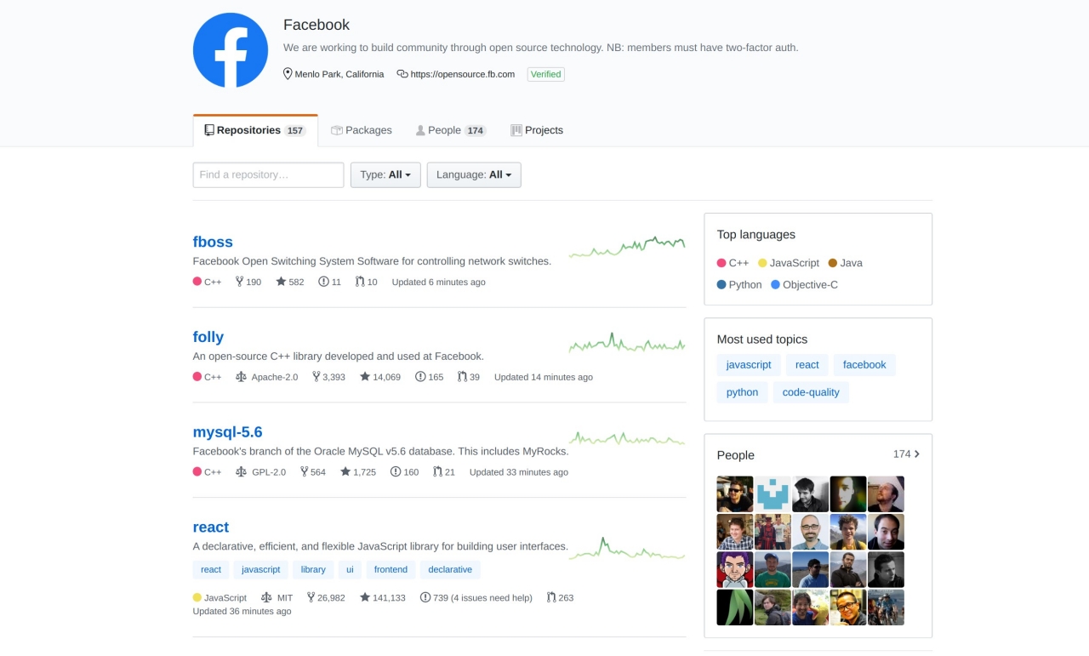Click the star icon showing 141,133

[x=365, y=597]
